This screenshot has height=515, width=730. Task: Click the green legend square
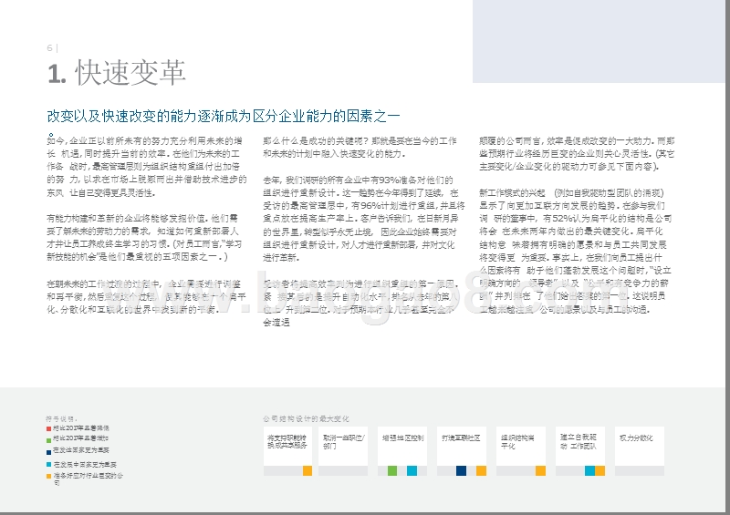point(49,439)
